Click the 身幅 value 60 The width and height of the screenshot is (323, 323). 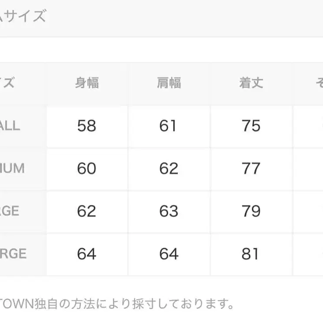[86, 169]
